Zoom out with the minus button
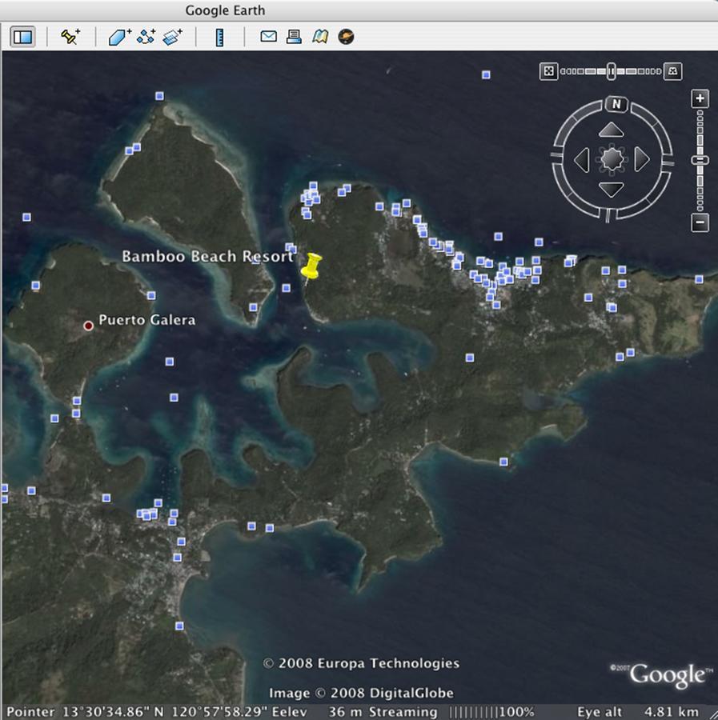The width and height of the screenshot is (718, 720). pyautogui.click(x=700, y=222)
